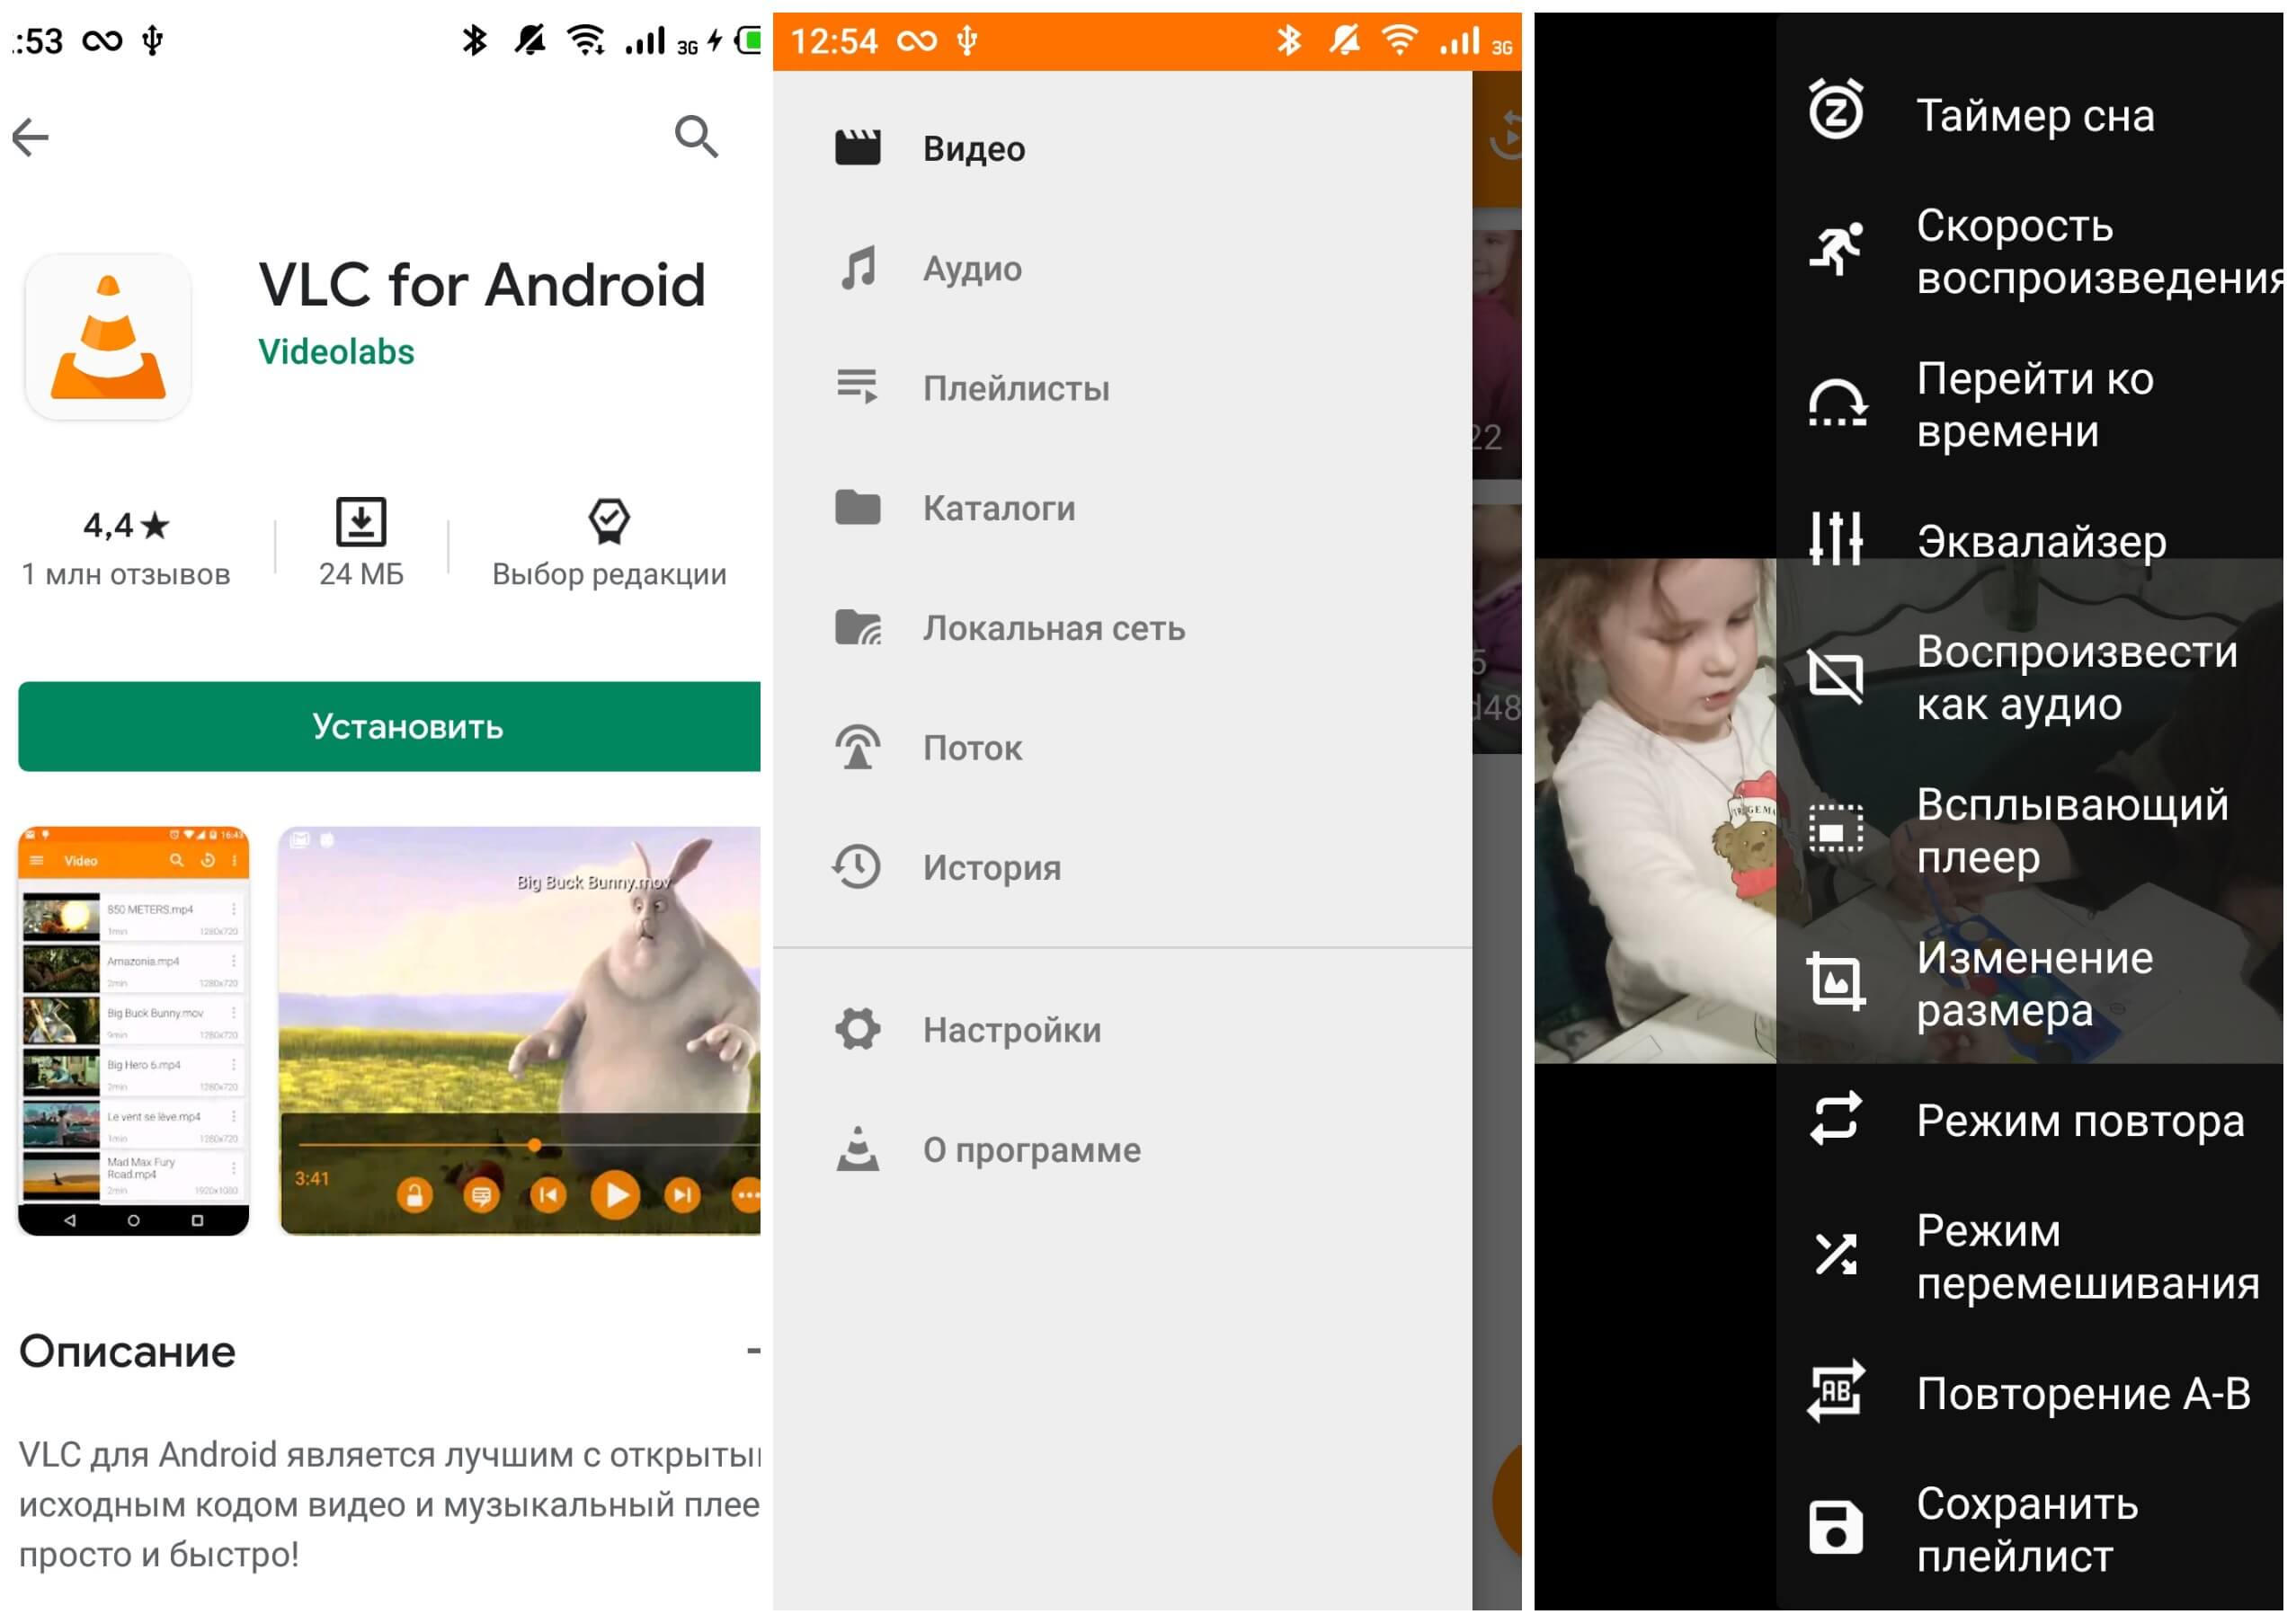Open Каталоги in the drawer
This screenshot has height=1623, width=2296.
click(x=1122, y=509)
